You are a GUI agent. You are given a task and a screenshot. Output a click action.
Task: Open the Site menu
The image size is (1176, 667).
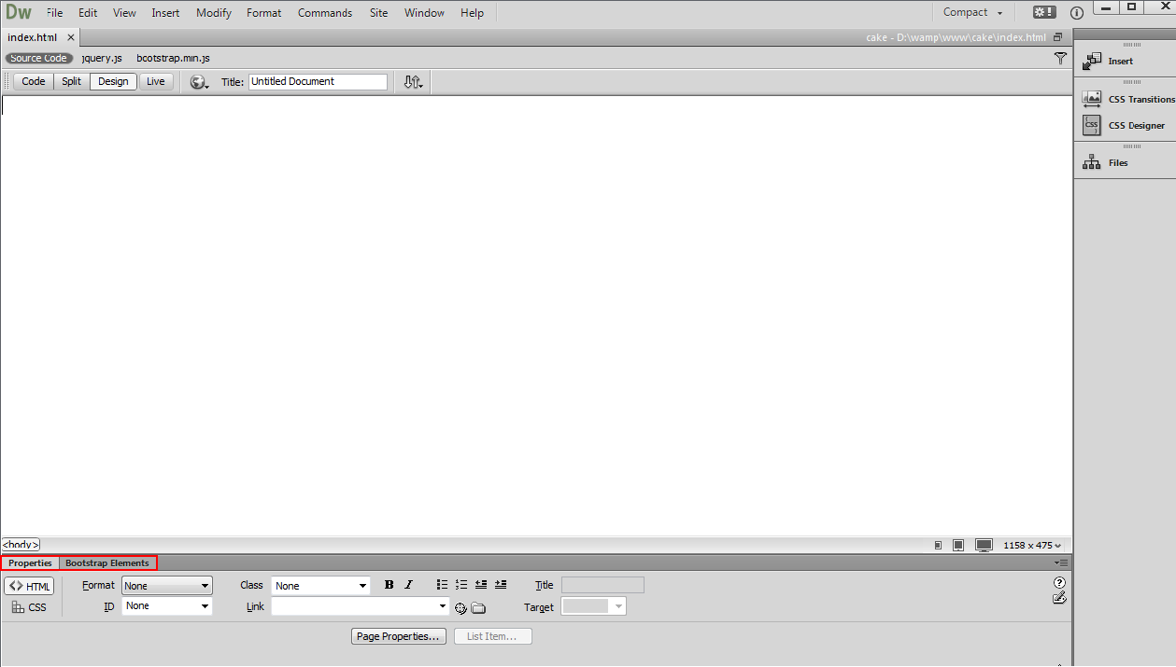coord(378,13)
